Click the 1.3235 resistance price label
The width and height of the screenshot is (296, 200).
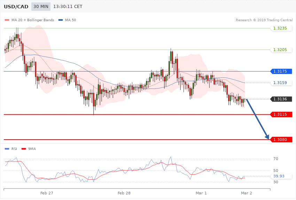281,28
